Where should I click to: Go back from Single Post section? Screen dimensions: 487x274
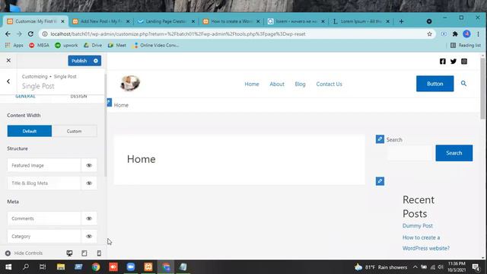pos(8,81)
